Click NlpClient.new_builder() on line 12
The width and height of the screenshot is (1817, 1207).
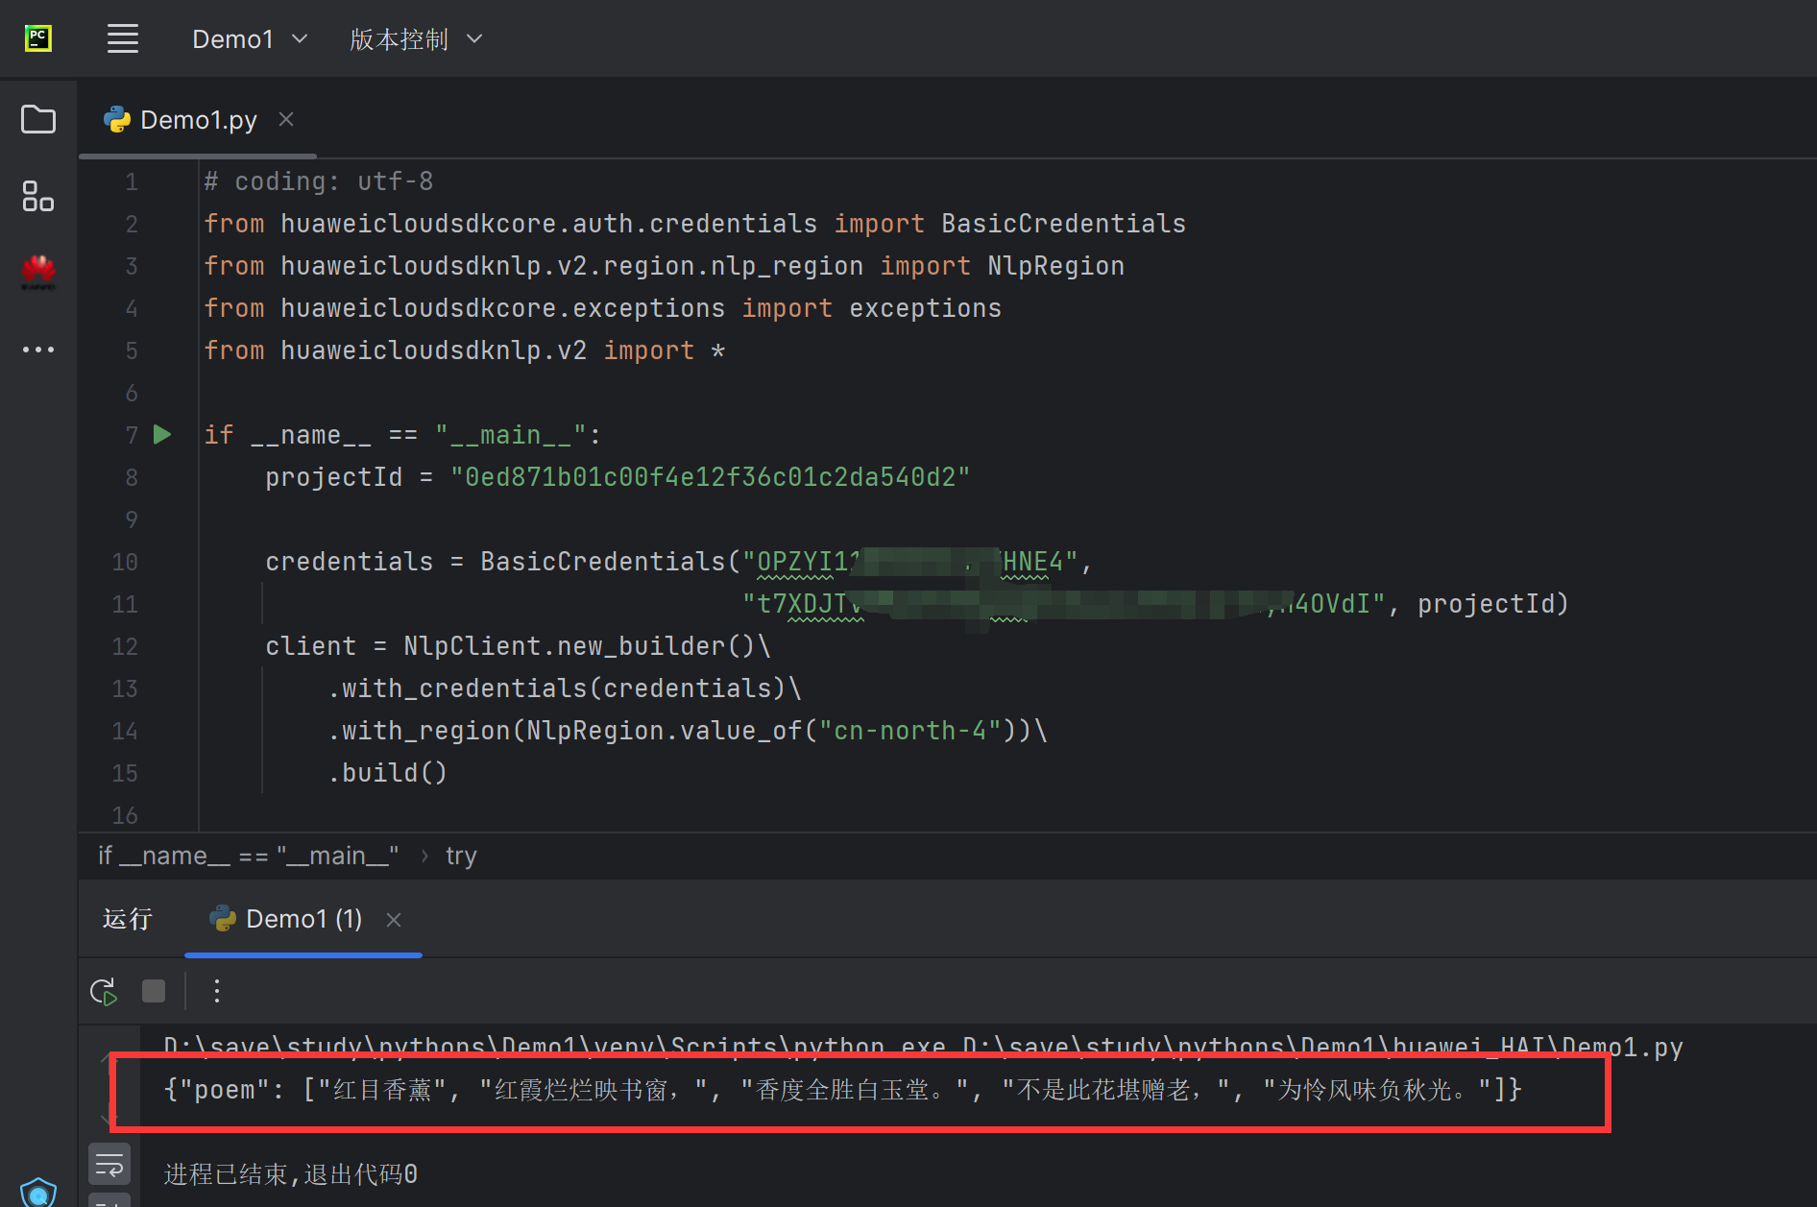tap(579, 646)
